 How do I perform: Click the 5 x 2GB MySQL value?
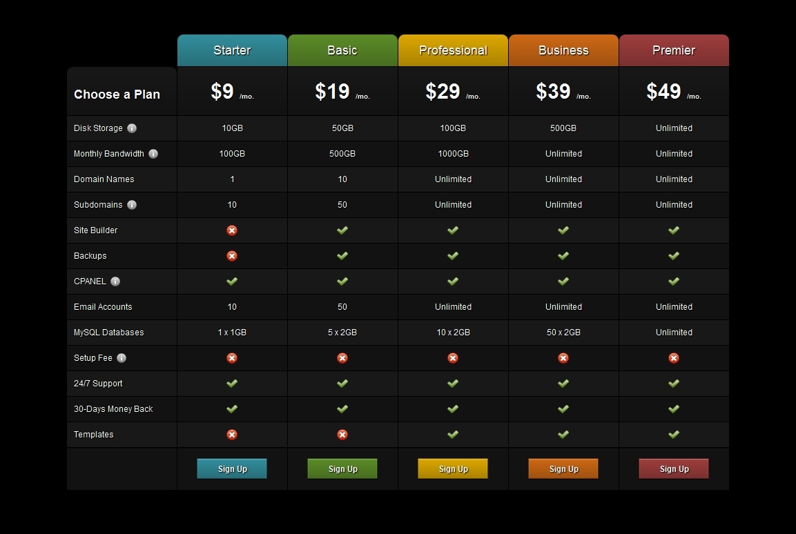342,332
